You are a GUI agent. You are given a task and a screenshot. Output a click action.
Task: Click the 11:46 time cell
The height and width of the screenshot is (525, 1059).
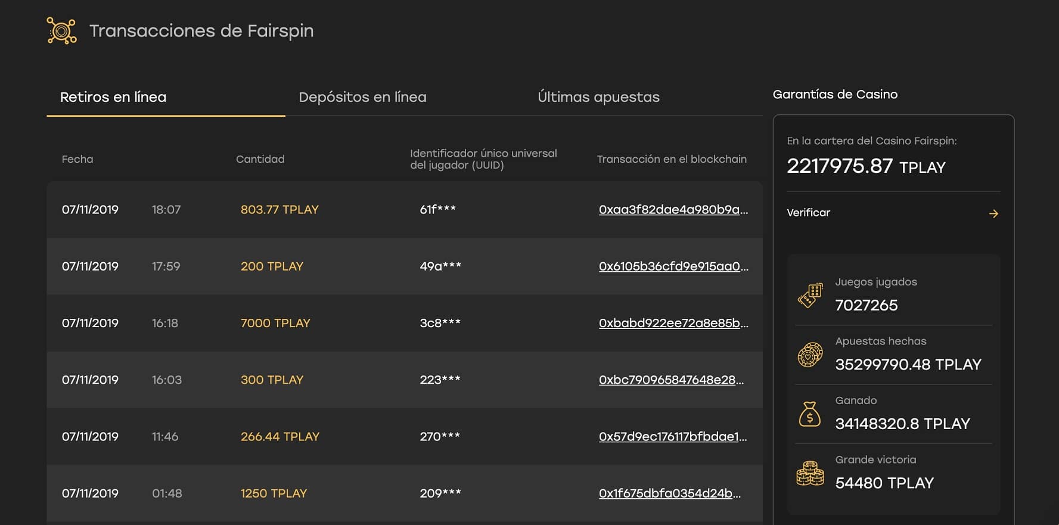[165, 437]
